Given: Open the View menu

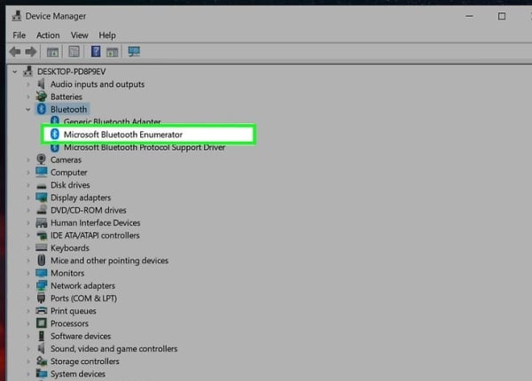Looking at the screenshot, I should (x=80, y=35).
